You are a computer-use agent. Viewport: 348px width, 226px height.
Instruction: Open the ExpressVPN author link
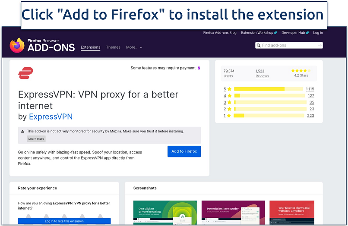[51, 116]
